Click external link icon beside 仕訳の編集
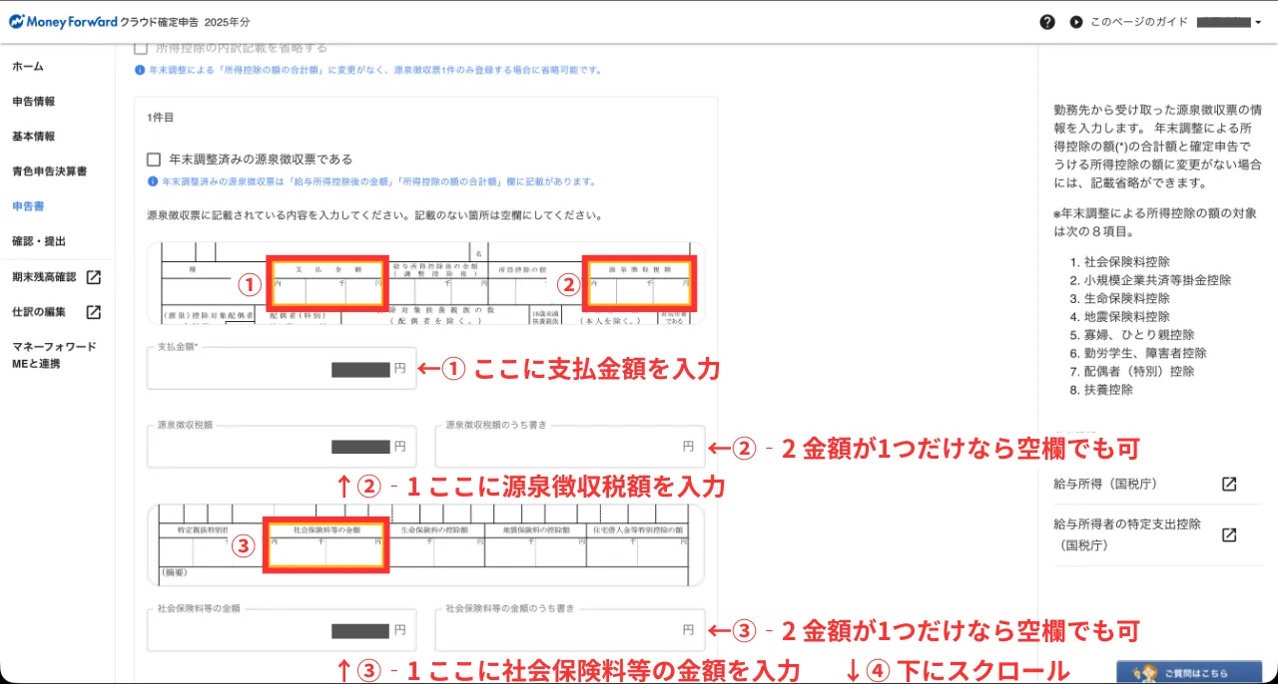The height and width of the screenshot is (684, 1278). (x=93, y=312)
